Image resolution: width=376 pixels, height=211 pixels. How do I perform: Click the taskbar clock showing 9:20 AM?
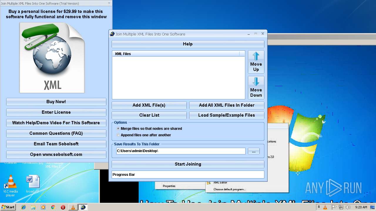(x=361, y=207)
